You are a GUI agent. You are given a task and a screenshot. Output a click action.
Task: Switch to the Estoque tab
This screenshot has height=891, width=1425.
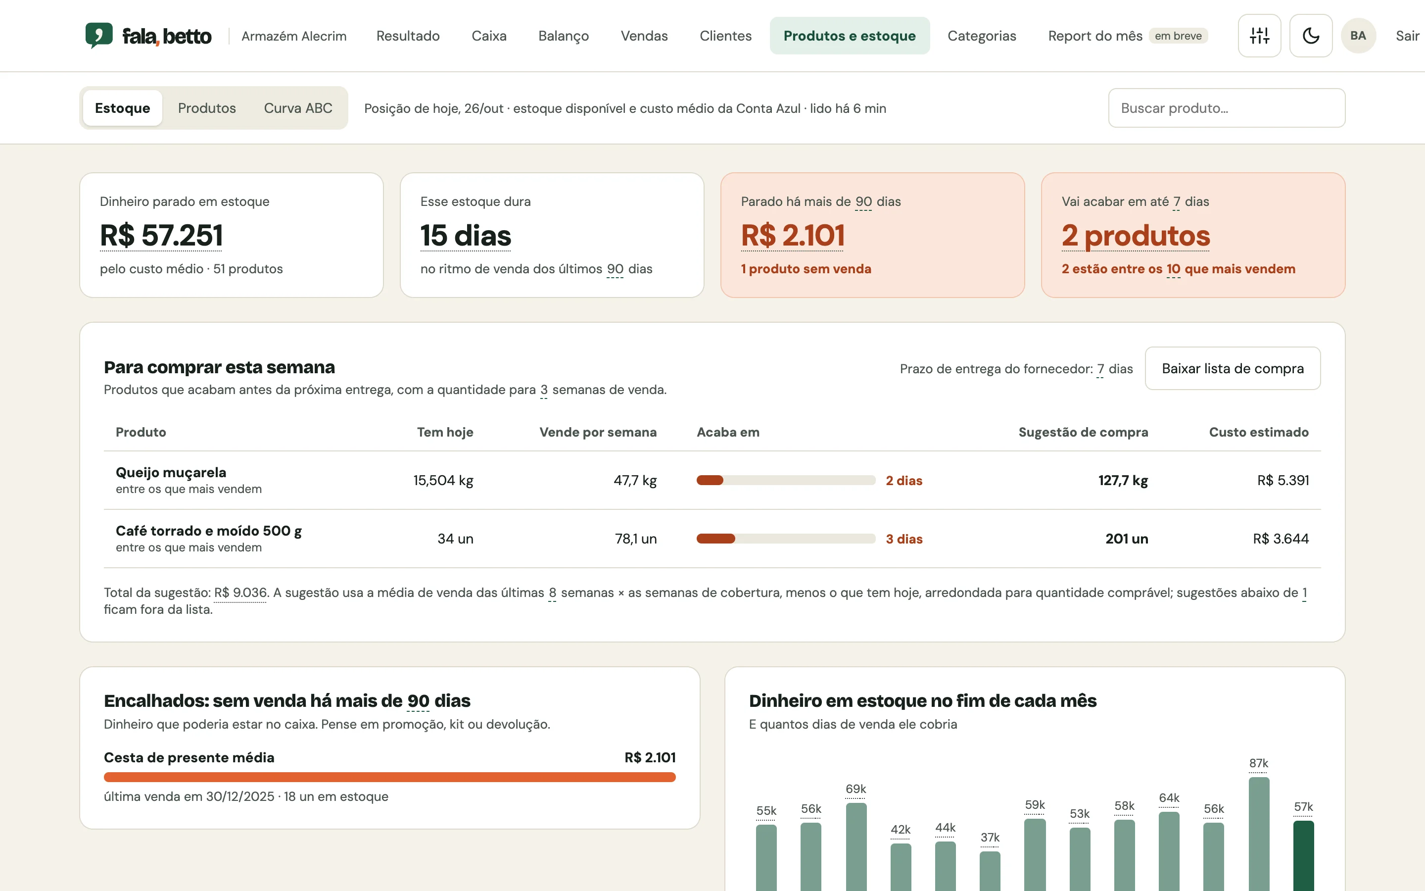[x=123, y=108]
